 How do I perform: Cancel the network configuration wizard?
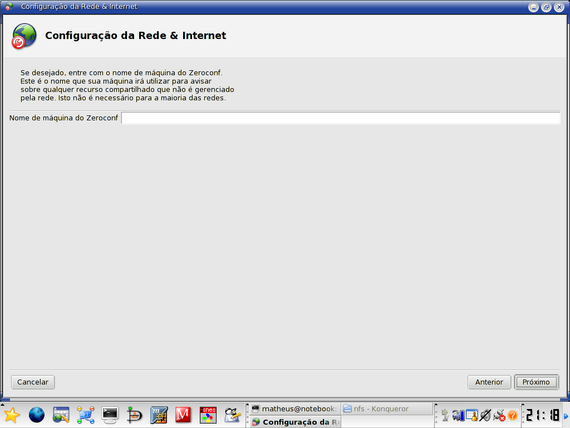[33, 382]
